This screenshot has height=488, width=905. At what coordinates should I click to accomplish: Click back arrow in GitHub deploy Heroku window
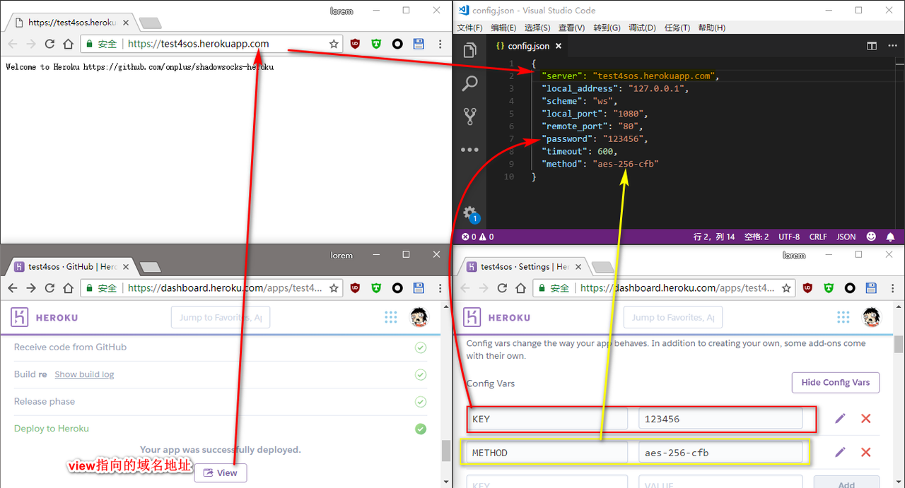12,288
